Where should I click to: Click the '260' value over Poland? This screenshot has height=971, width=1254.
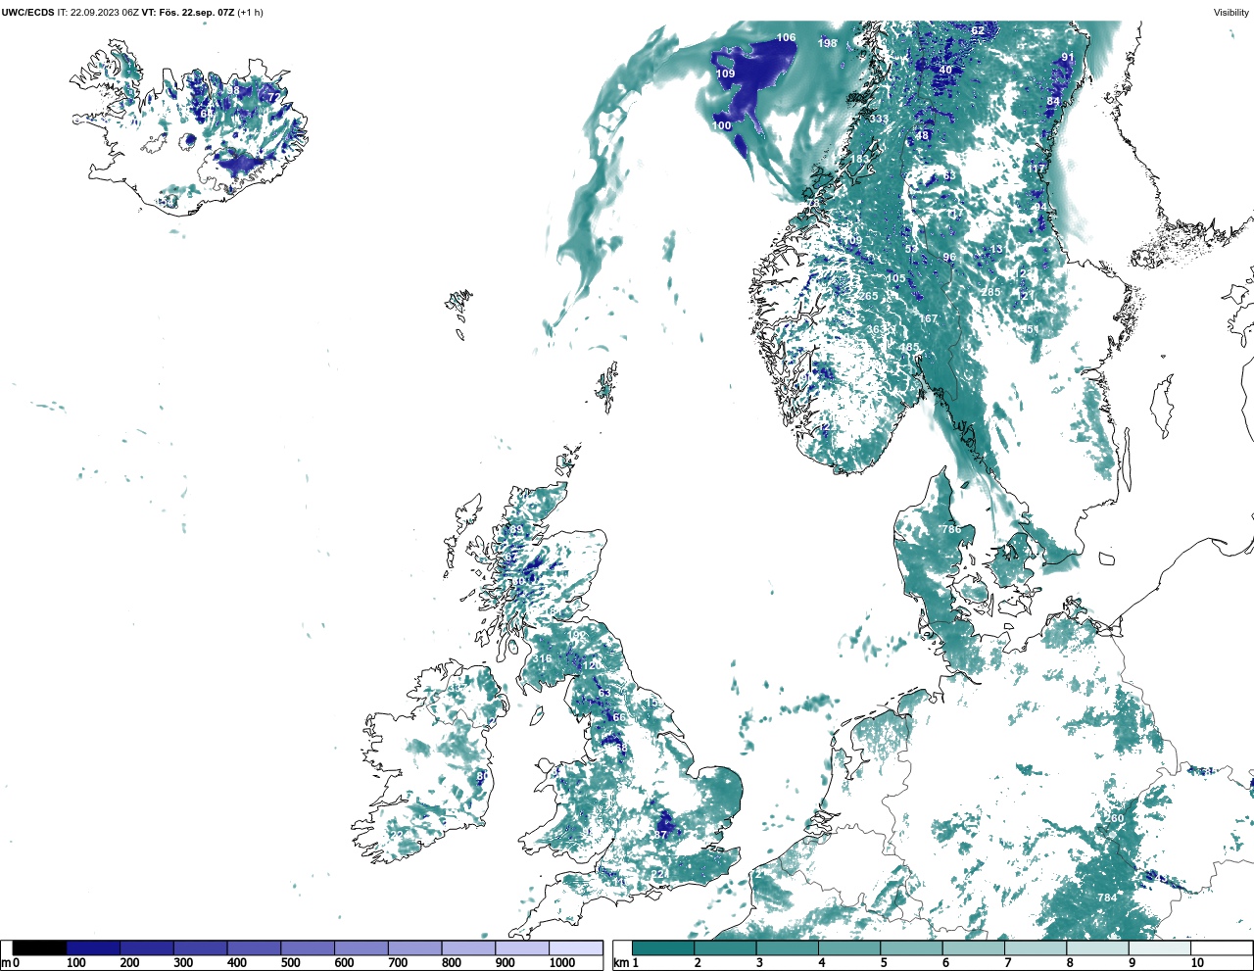coord(1116,819)
